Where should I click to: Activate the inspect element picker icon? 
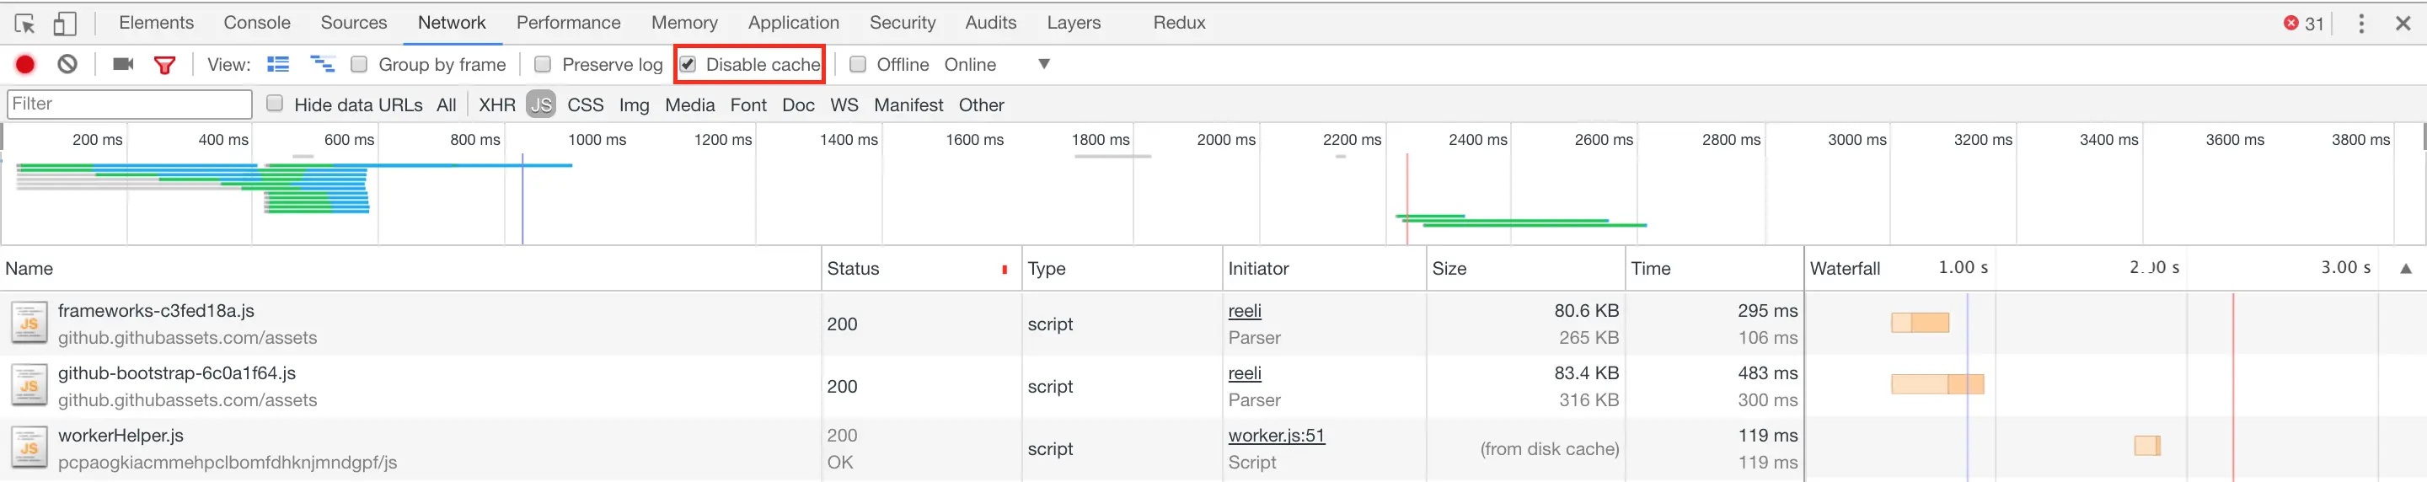click(x=25, y=23)
